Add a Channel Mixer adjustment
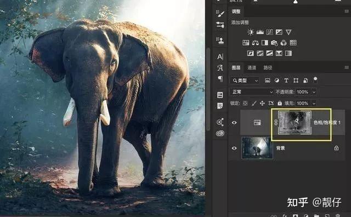Image resolution: width=351 pixels, height=217 pixels. tap(284, 43)
